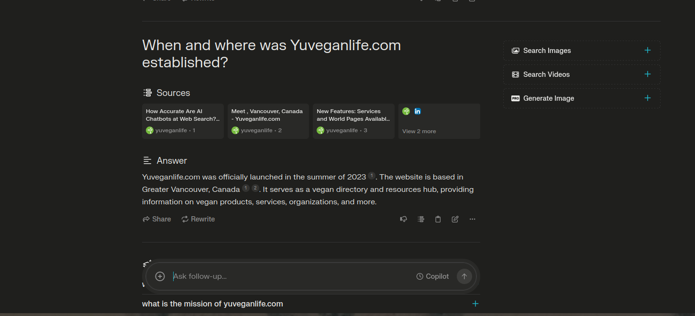Copy answer with the clipboard icon
Viewport: 695px width, 316px height.
pyautogui.click(x=438, y=219)
